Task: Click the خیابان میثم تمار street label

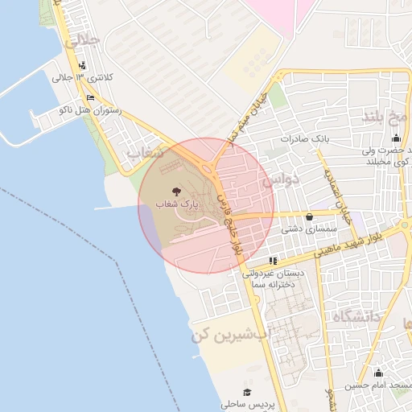Action: [x=248, y=117]
